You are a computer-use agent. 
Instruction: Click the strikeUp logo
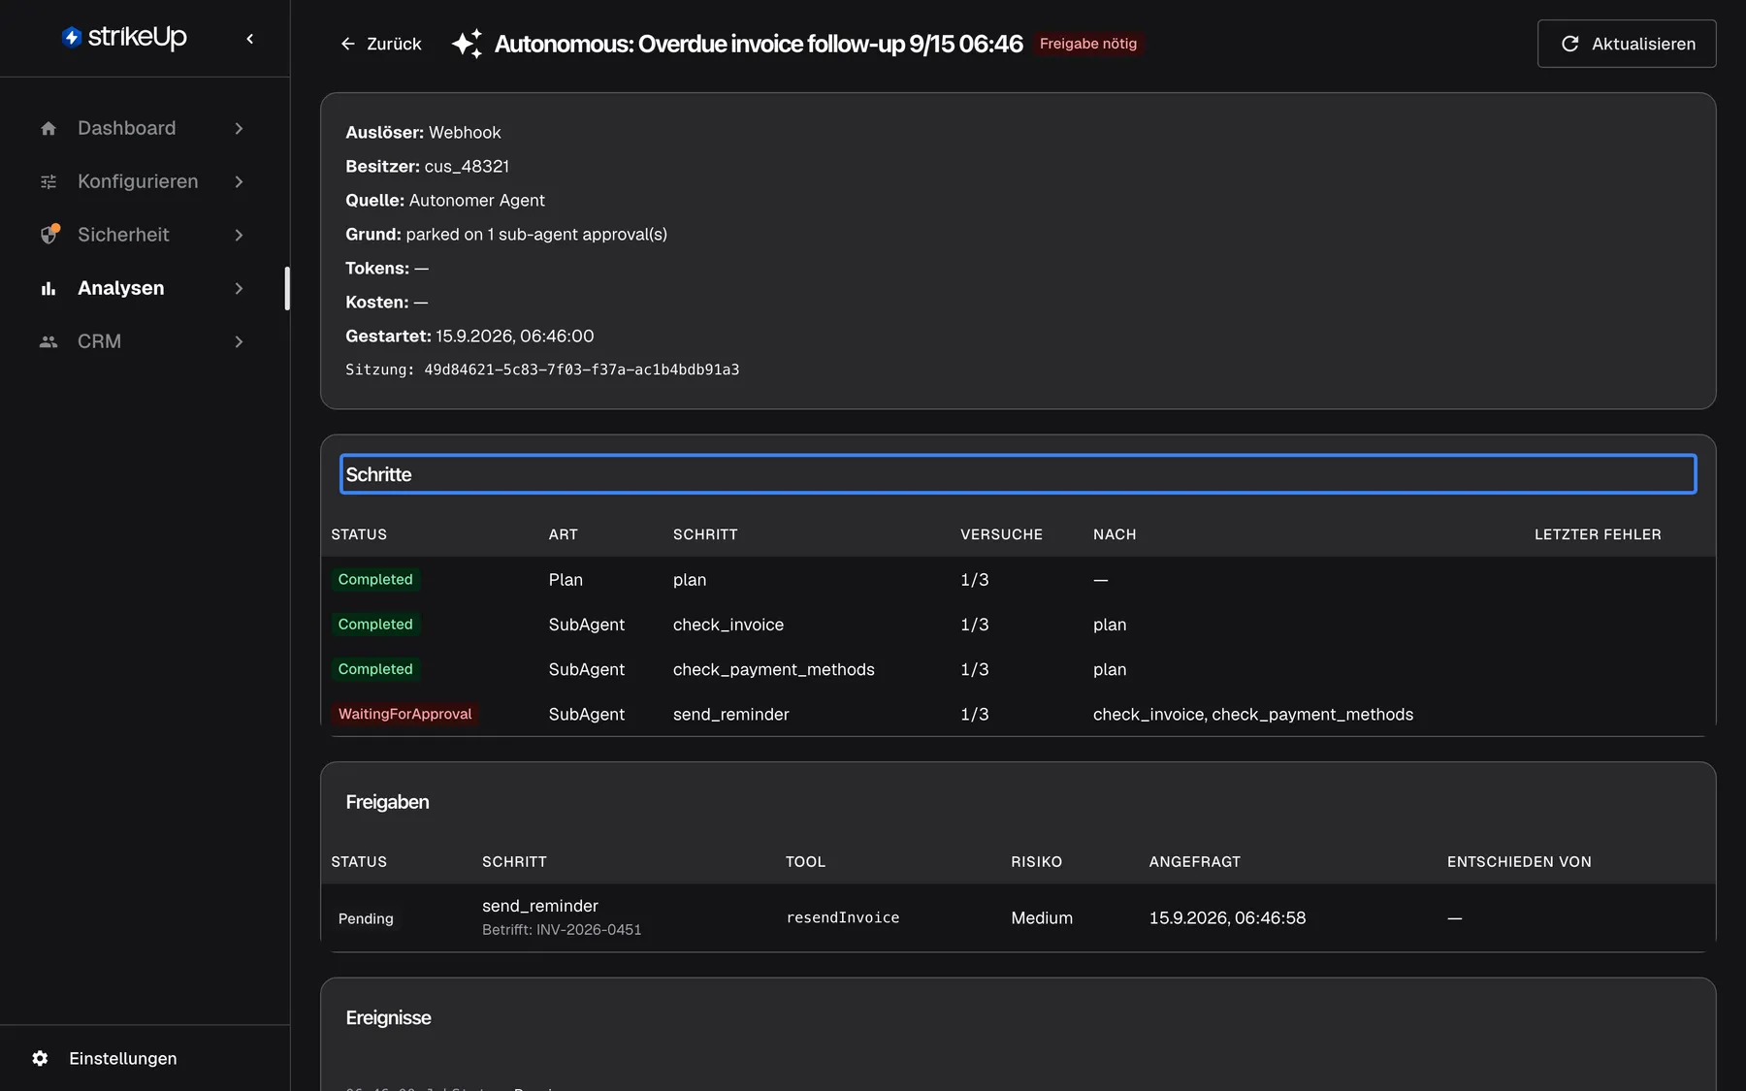tap(124, 37)
